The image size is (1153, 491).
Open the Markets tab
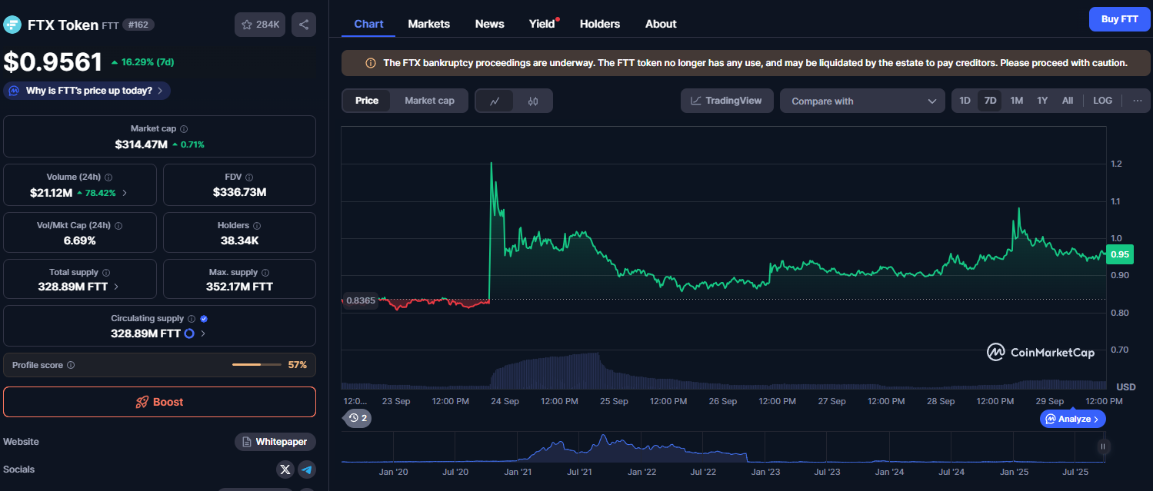[428, 24]
